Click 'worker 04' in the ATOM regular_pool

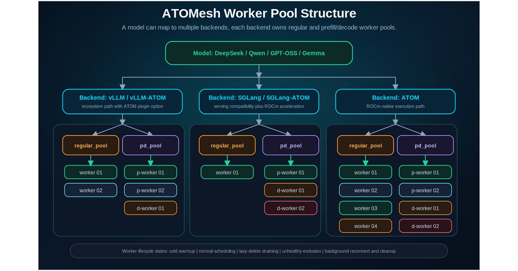(x=365, y=226)
